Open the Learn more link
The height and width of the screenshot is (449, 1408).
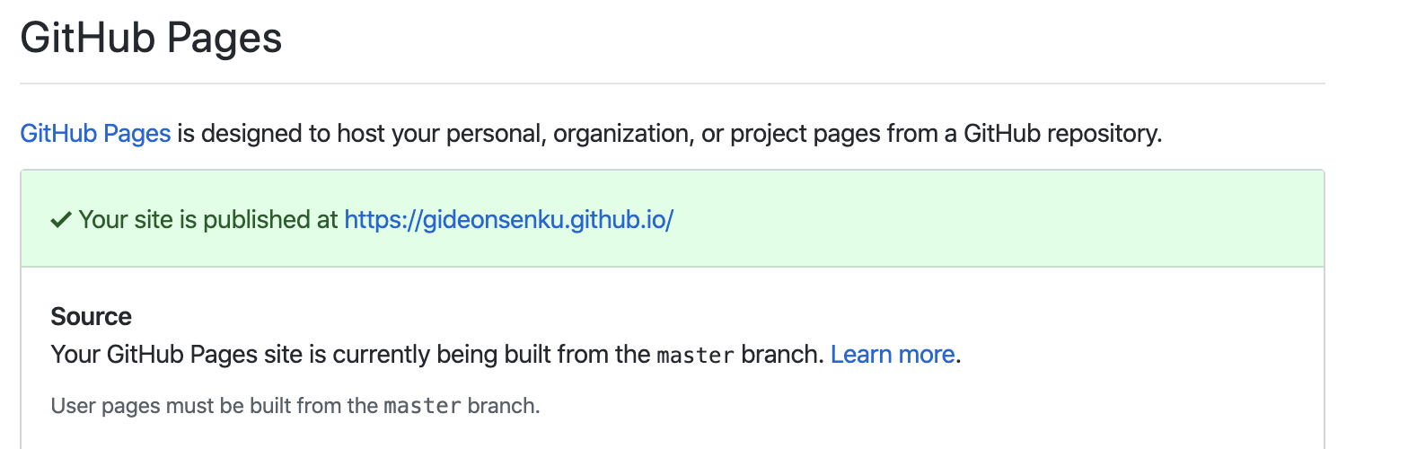point(892,355)
